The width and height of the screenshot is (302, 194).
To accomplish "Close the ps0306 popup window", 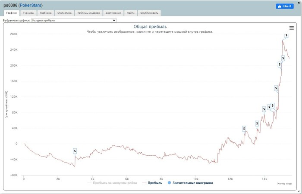I will (x=299, y=3).
